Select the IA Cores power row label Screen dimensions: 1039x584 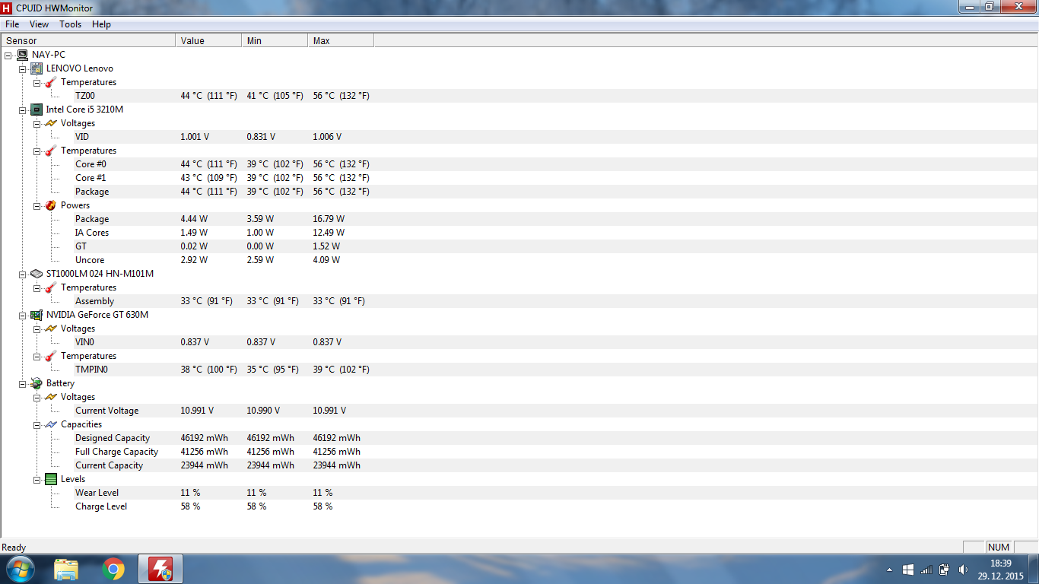tap(92, 233)
